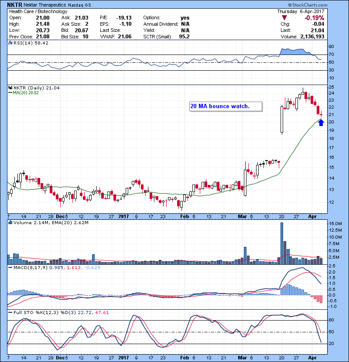
Task: Click the Open value 21.00
Action: tap(42, 18)
